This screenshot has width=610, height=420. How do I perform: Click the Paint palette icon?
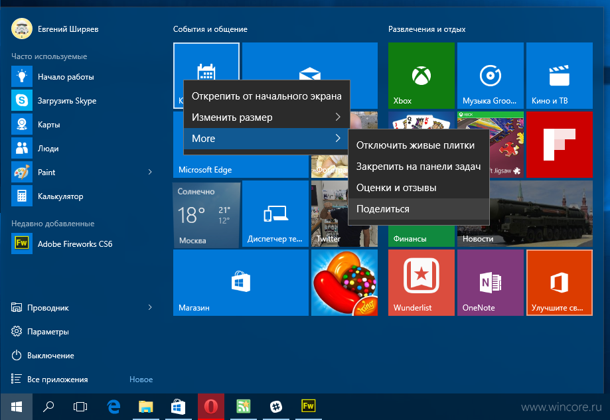click(x=22, y=172)
